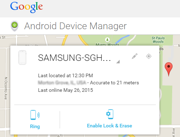Click the Ring label
The image size is (180, 137).
pyautogui.click(x=35, y=126)
